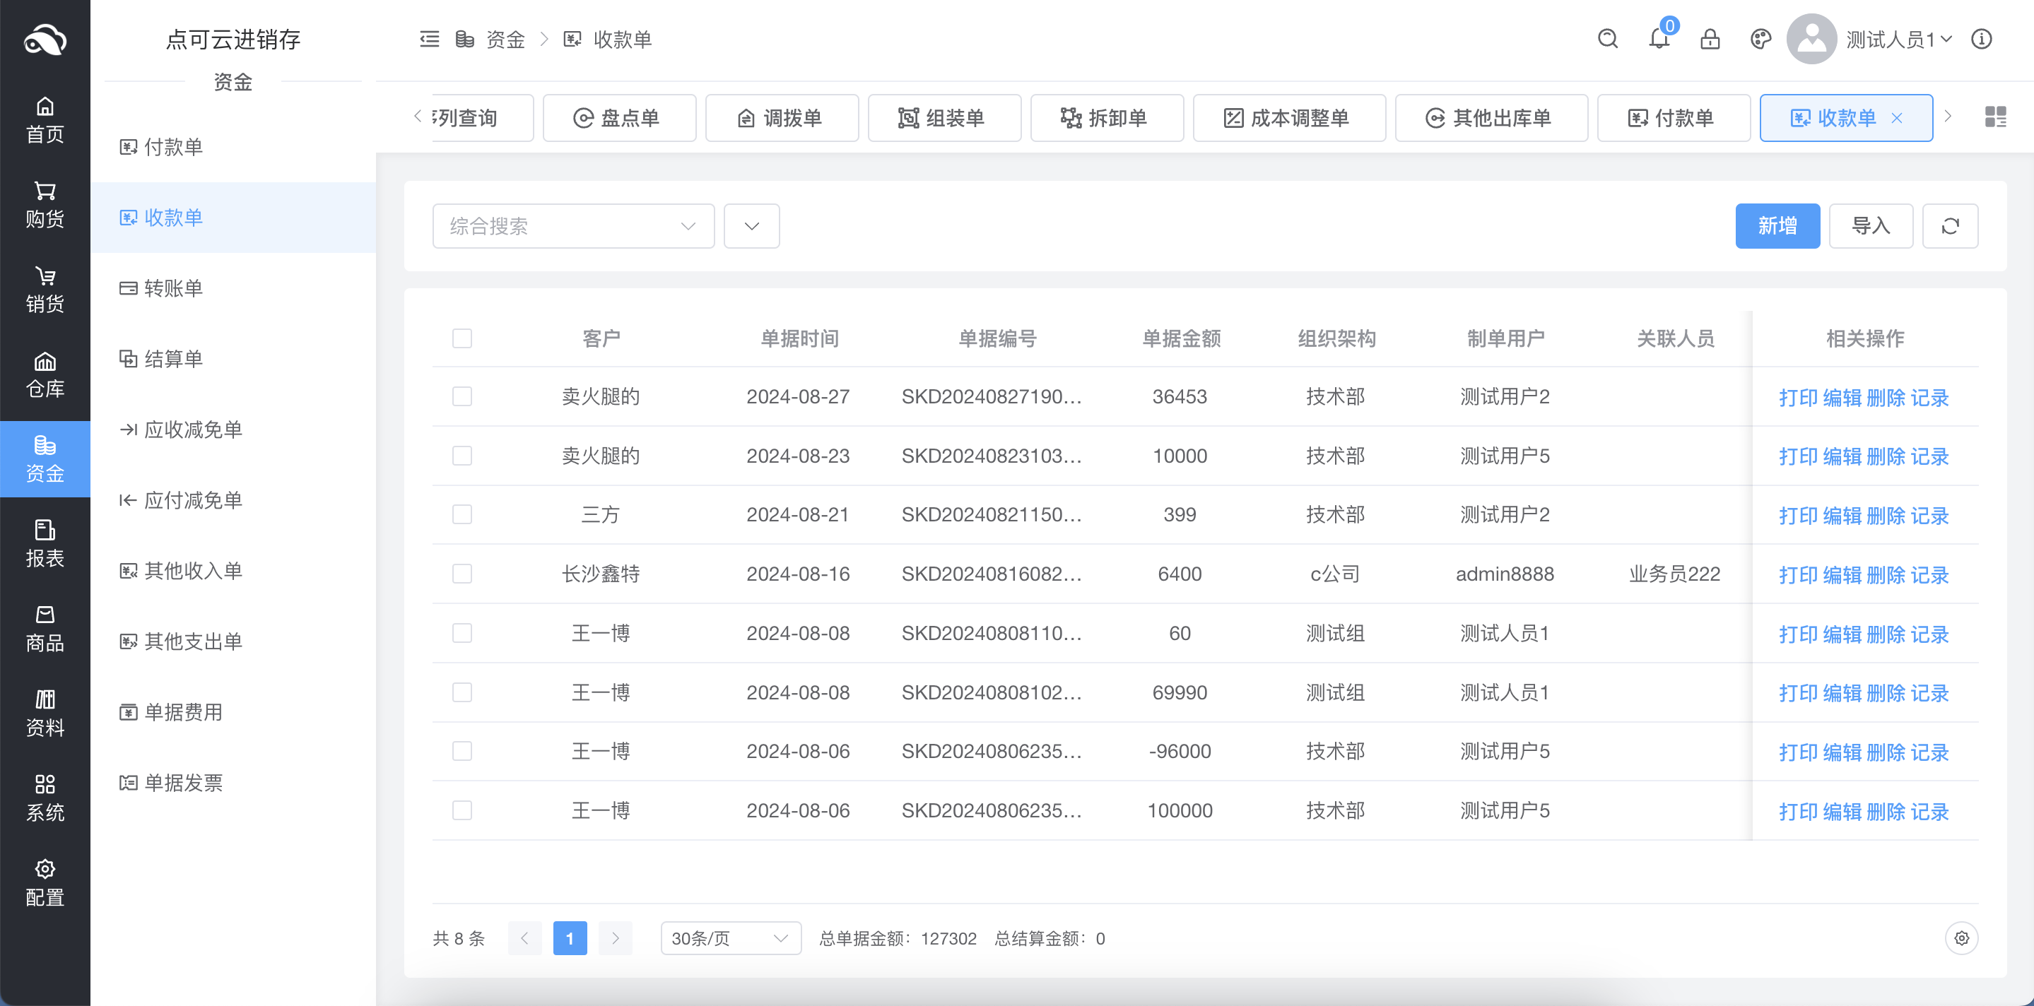Close the 收款单 tab via its X

point(1899,117)
